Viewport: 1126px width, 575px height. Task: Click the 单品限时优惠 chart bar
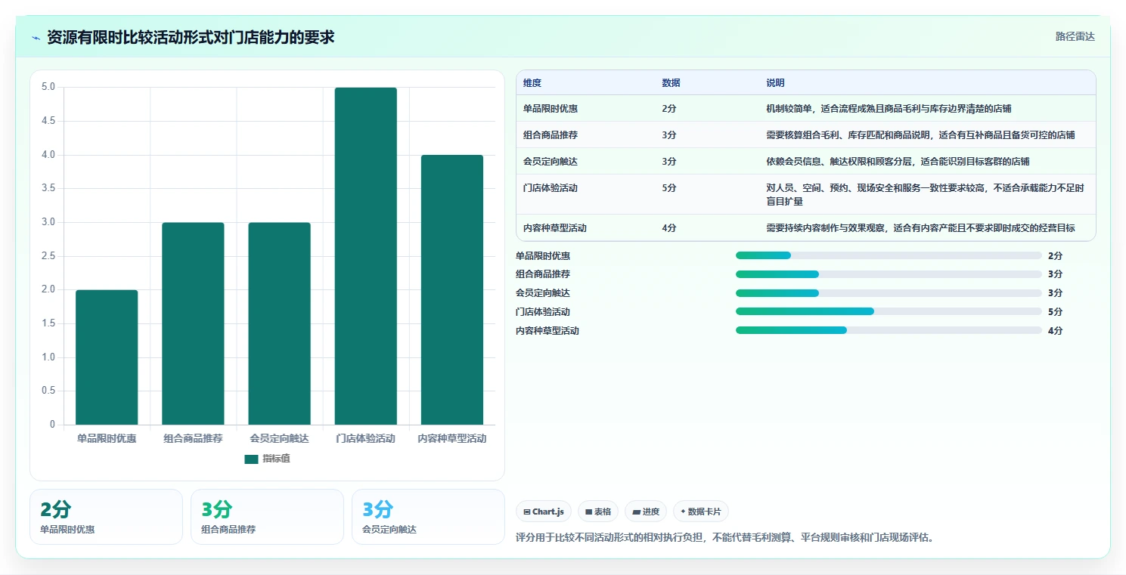coord(107,357)
